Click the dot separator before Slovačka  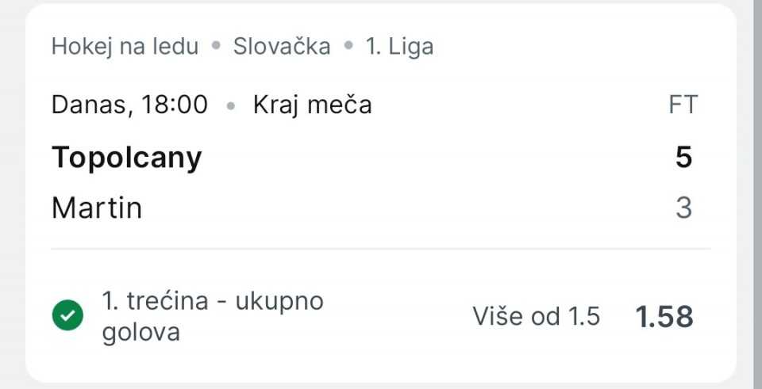click(x=216, y=47)
